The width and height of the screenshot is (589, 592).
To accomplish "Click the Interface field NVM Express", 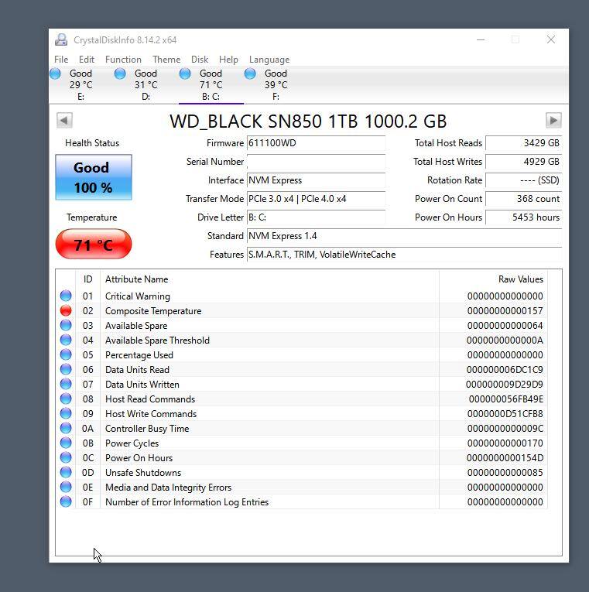I will pos(316,180).
